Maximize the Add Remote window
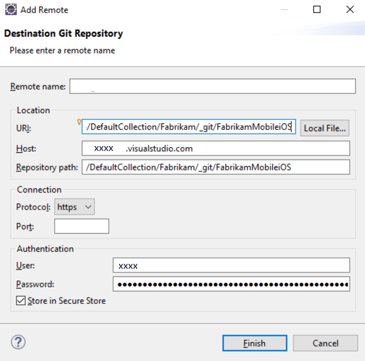This screenshot has width=365, height=361. point(317,9)
